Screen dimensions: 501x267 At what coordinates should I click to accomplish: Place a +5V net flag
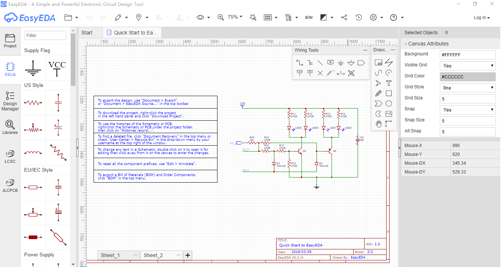click(x=310, y=73)
